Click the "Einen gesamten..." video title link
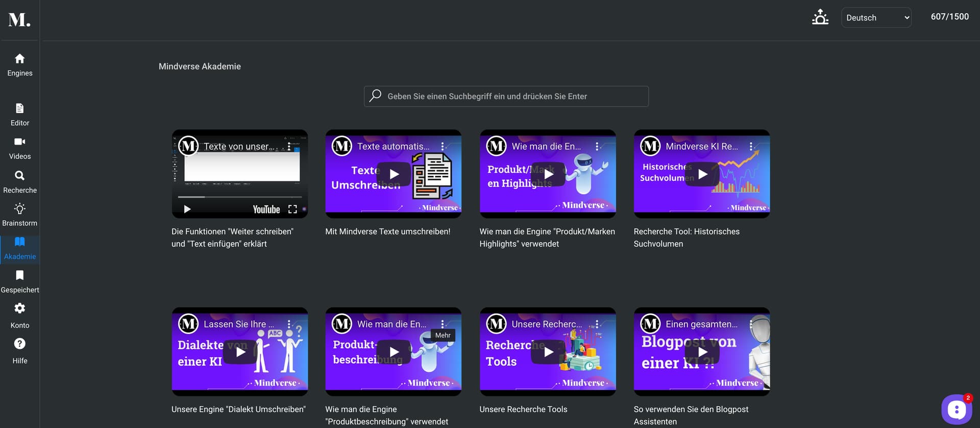This screenshot has width=980, height=428. [x=702, y=324]
